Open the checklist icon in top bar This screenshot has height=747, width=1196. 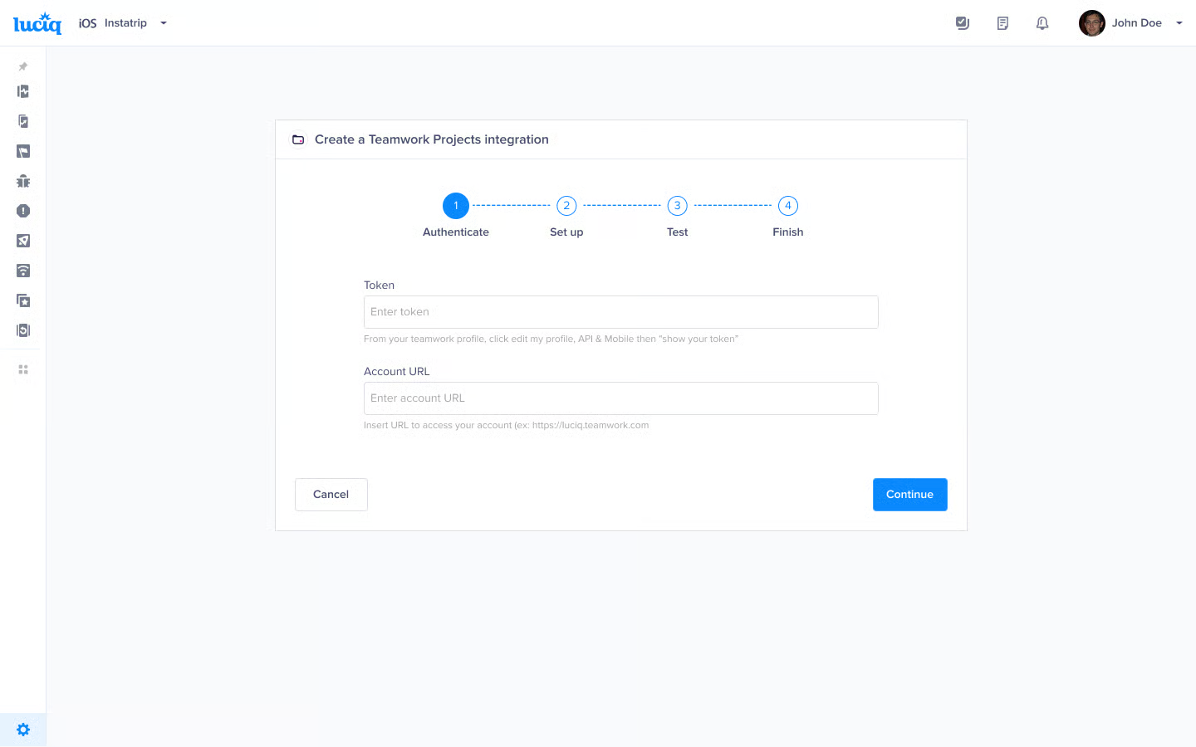pyautogui.click(x=963, y=23)
